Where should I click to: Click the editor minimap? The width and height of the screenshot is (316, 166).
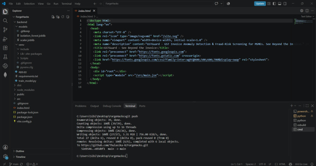[303, 21]
